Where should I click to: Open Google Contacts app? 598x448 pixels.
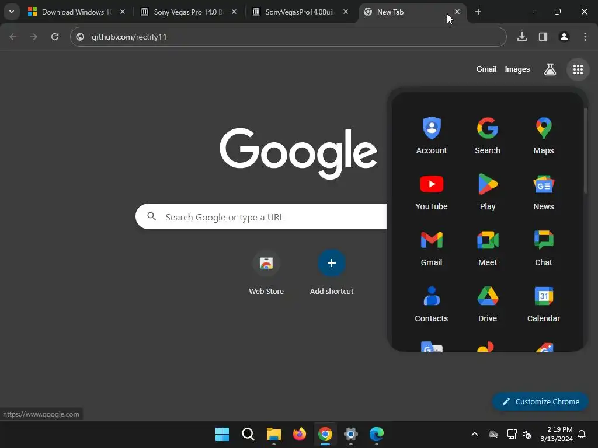click(432, 303)
